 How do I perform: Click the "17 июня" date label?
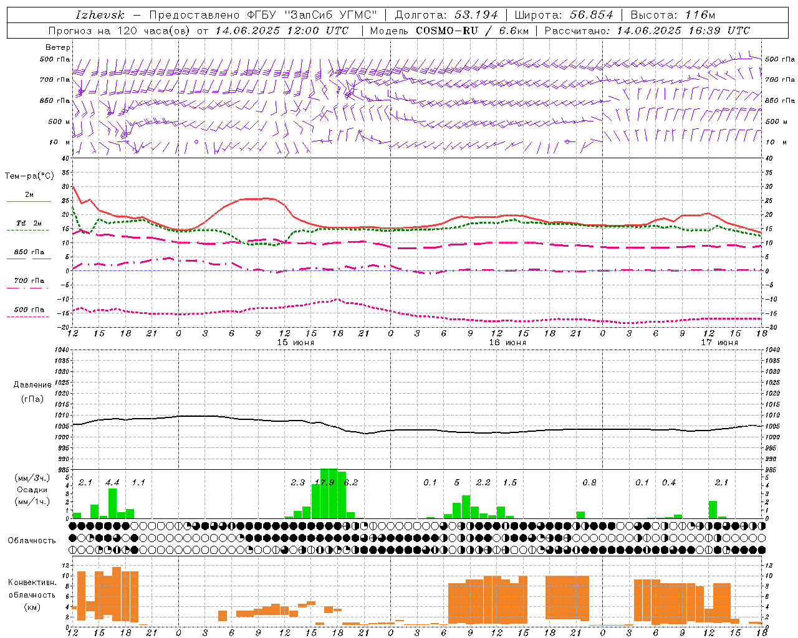click(719, 343)
